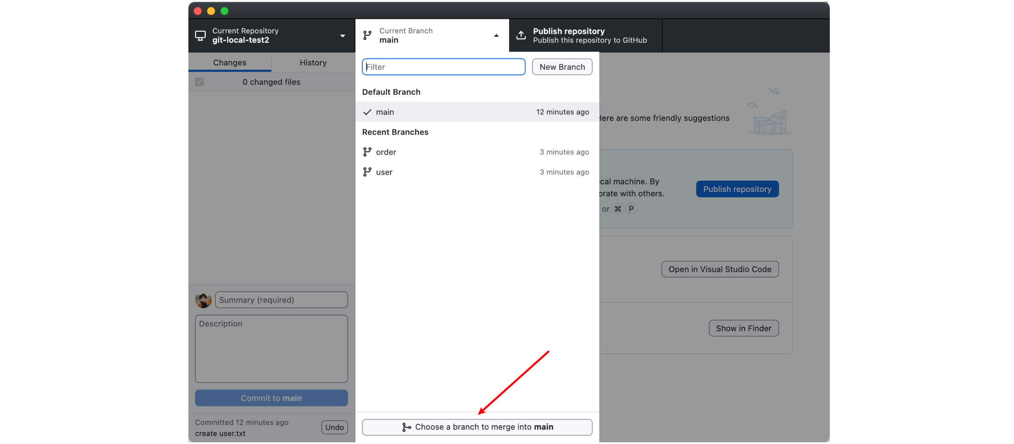Switch to the History tab
Image resolution: width=1014 pixels, height=444 pixels.
point(313,63)
